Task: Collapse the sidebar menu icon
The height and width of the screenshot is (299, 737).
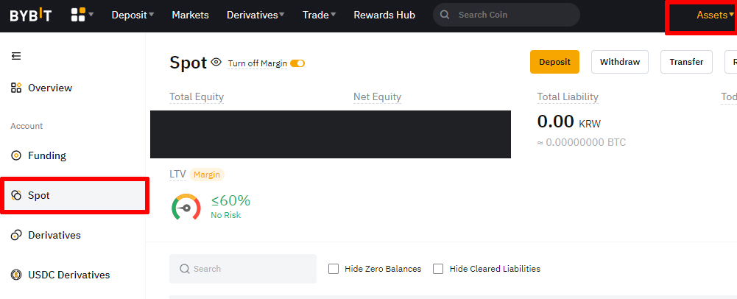Action: pyautogui.click(x=16, y=56)
